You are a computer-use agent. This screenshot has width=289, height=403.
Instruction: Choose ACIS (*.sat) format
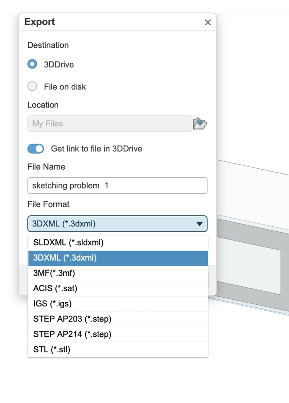pyautogui.click(x=118, y=288)
